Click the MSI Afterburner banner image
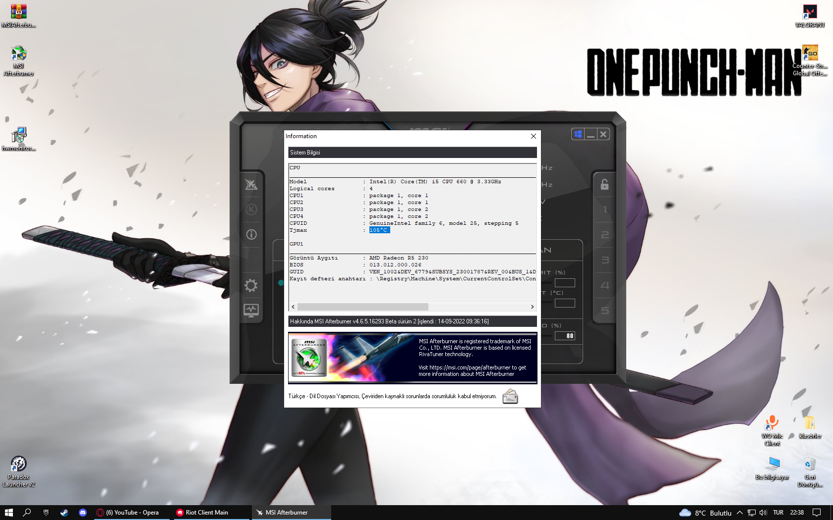 (413, 358)
